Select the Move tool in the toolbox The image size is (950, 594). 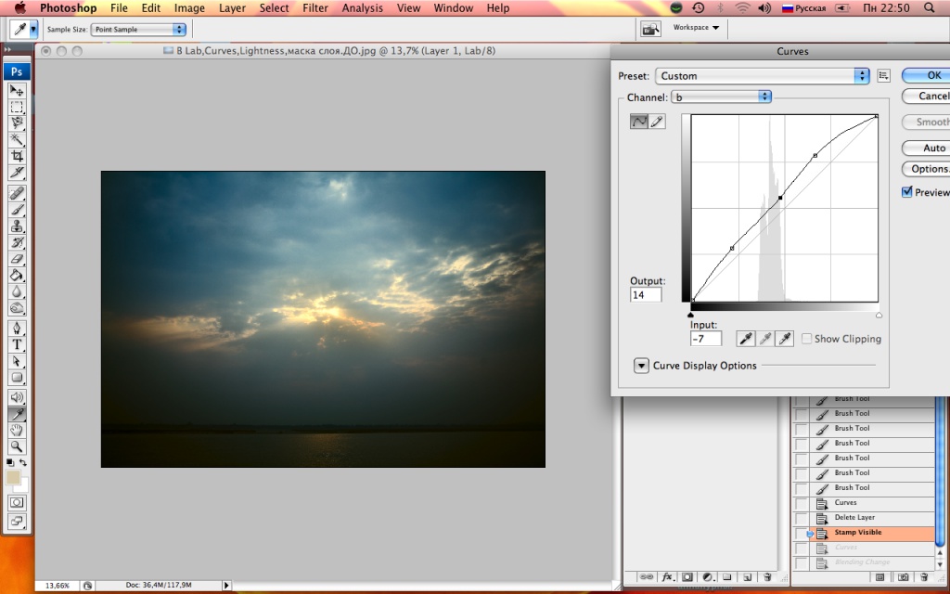17,90
